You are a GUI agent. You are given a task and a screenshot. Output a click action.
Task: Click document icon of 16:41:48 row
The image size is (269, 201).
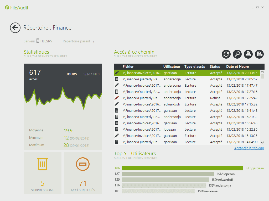click(x=117, y=110)
